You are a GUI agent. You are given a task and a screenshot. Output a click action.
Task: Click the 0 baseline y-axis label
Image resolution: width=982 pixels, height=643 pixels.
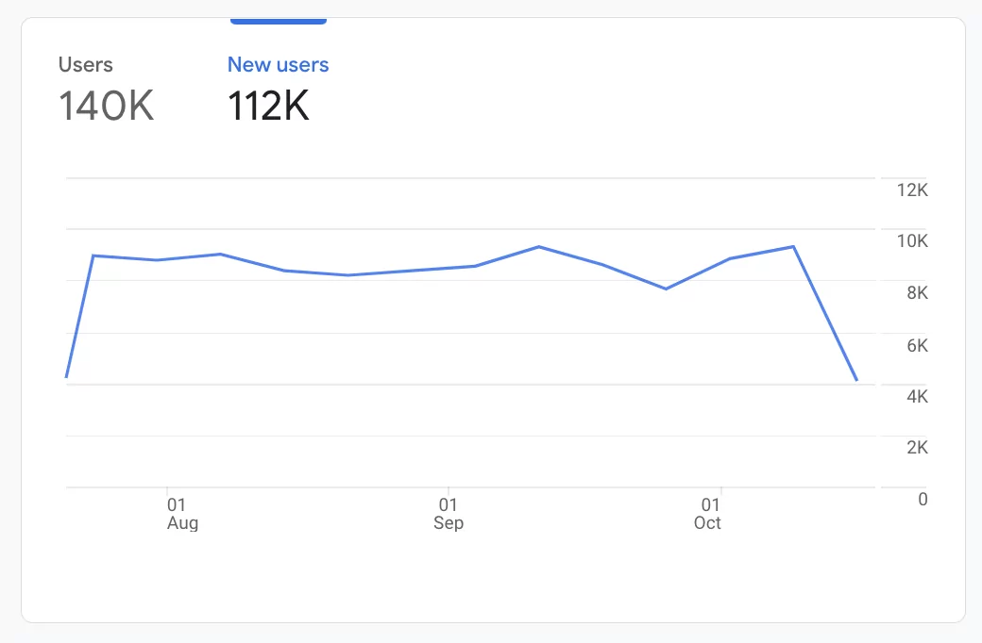pos(923,499)
